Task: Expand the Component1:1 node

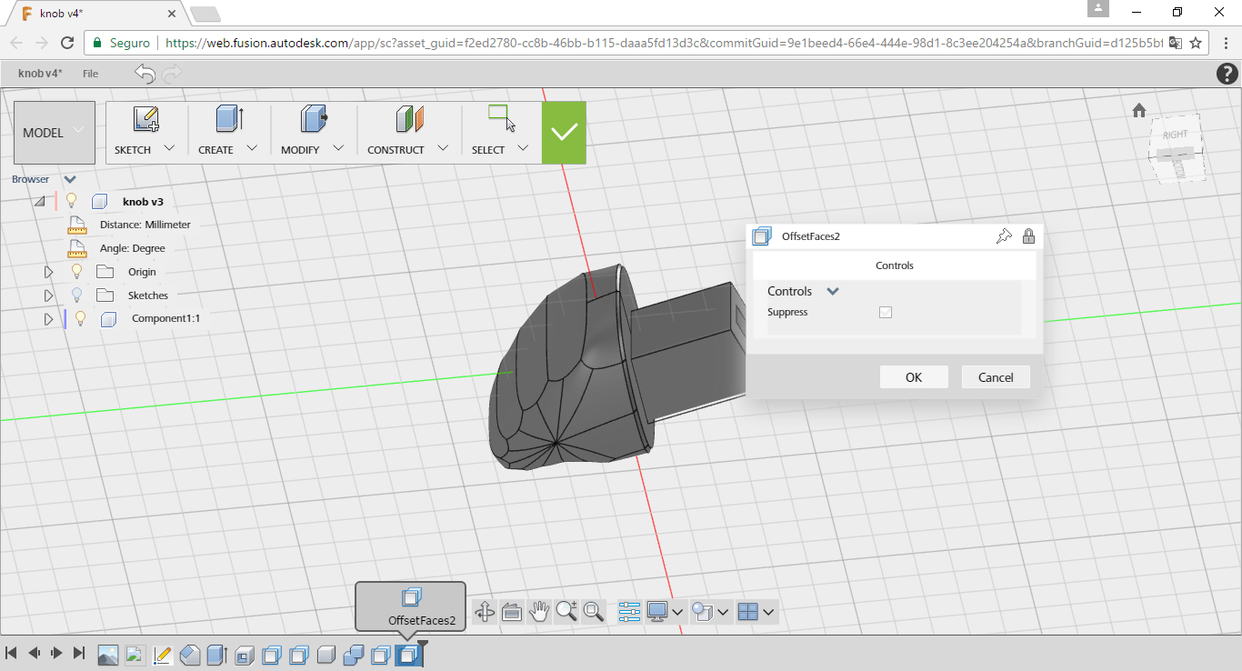Action: coord(49,319)
